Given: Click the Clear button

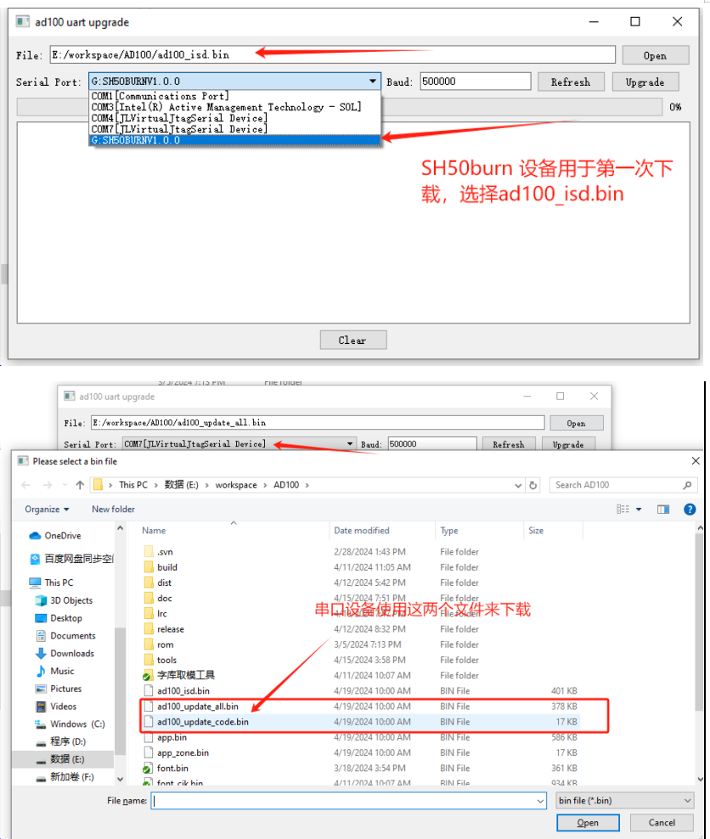Looking at the screenshot, I should click(353, 341).
